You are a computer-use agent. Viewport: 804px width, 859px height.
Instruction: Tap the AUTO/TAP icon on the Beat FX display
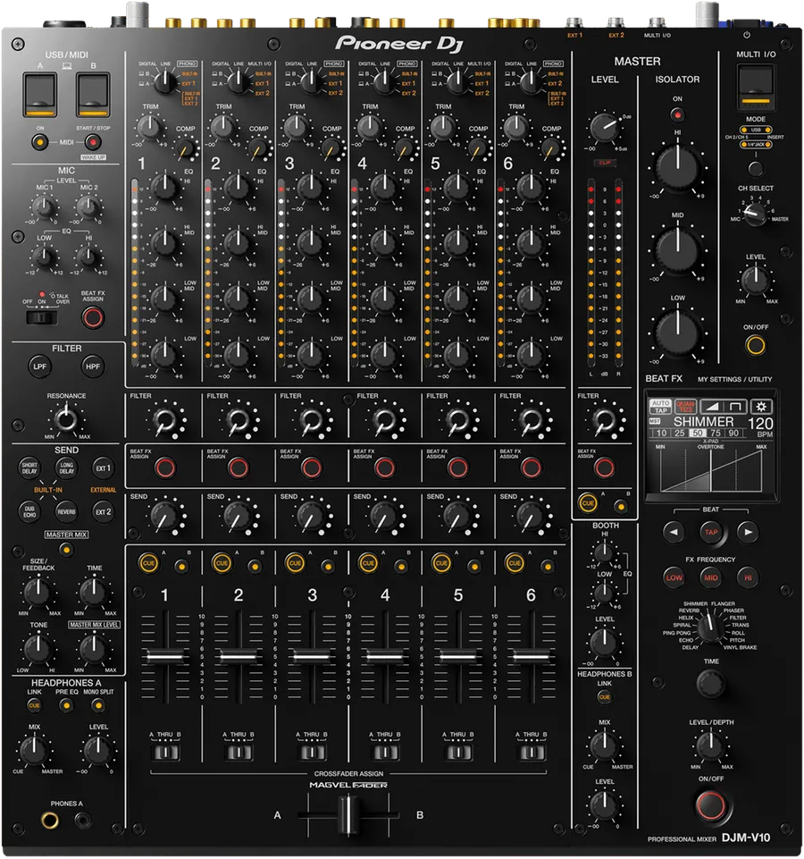tap(660, 407)
